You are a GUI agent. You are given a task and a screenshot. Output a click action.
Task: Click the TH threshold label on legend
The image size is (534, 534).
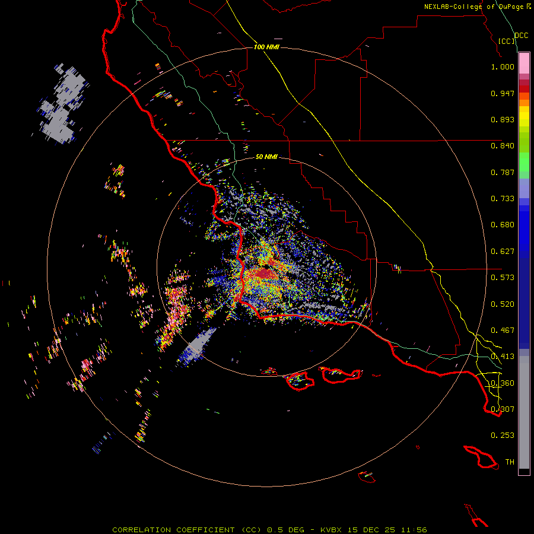coord(510,462)
